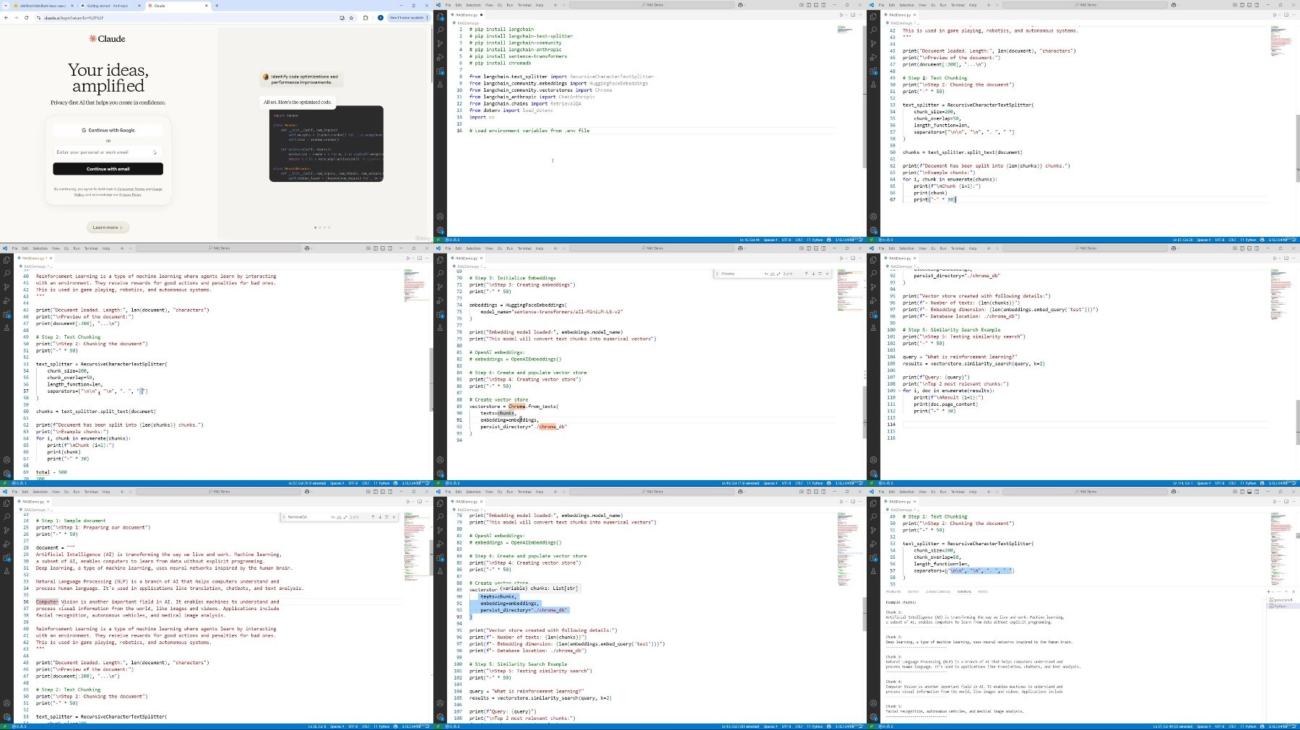The height and width of the screenshot is (730, 1300).
Task: Click the Learn more button on Claude page
Action: (108, 227)
